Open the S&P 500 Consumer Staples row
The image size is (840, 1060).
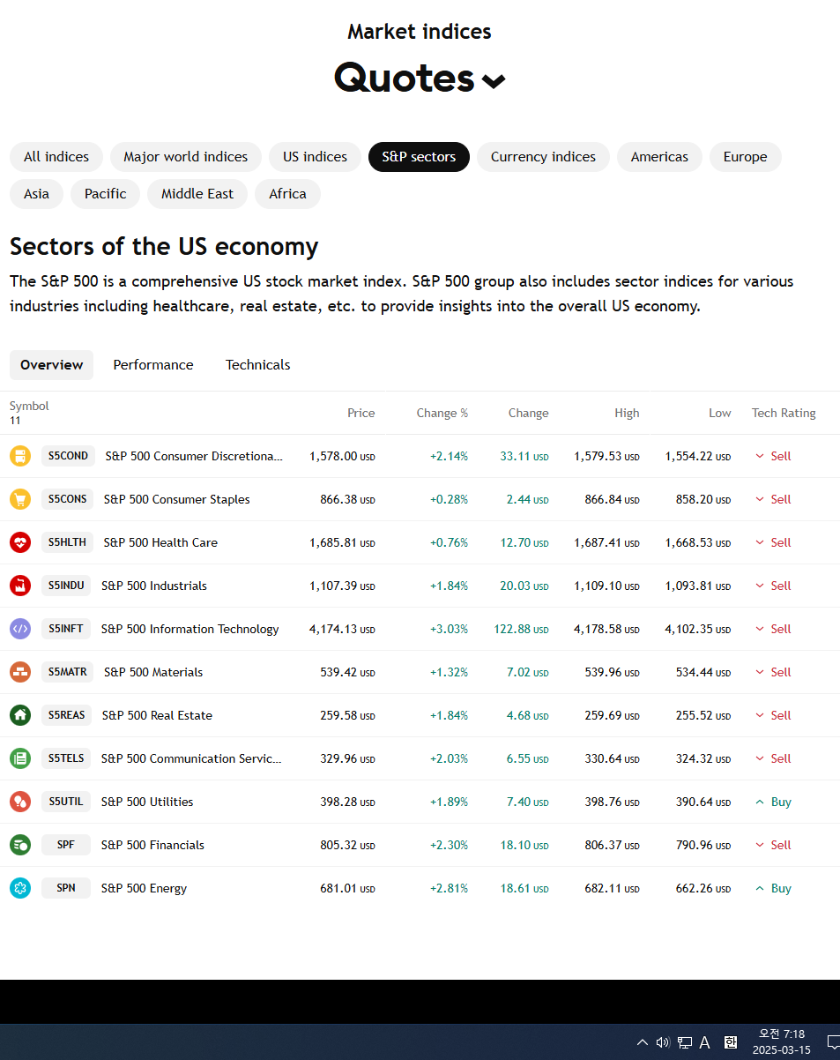coord(420,499)
